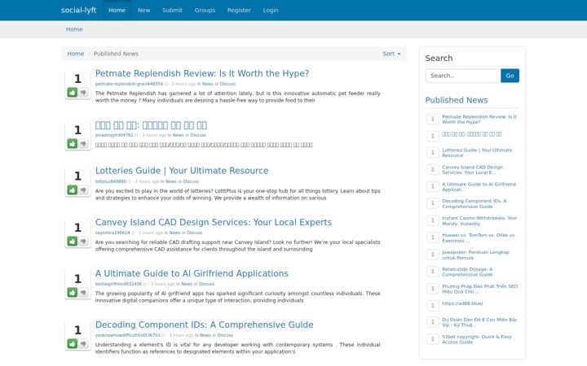Open the Sort dropdown
The height and width of the screenshot is (366, 587).
(391, 54)
